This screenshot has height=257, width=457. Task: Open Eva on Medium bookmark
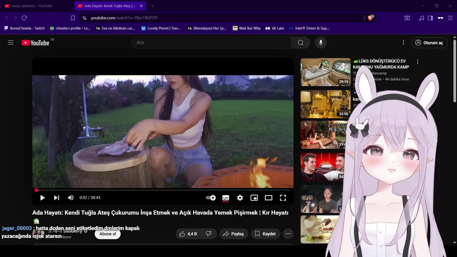click(116, 28)
